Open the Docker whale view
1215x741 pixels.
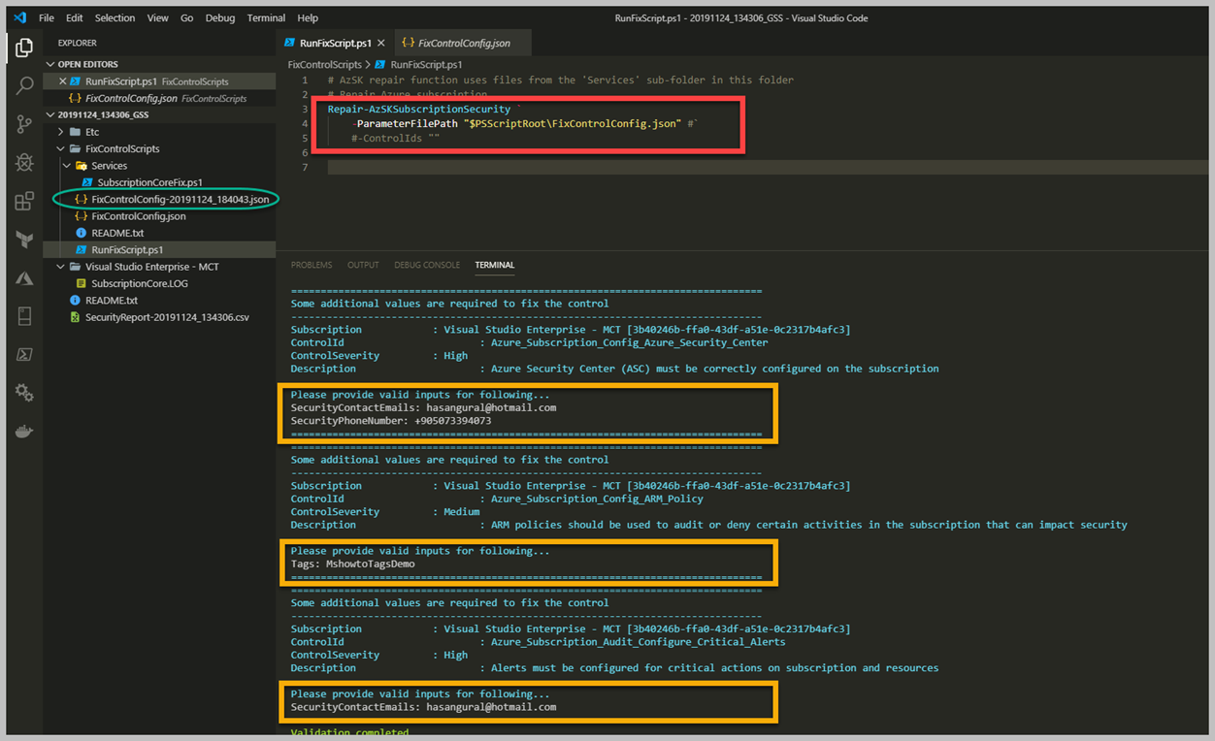click(24, 432)
